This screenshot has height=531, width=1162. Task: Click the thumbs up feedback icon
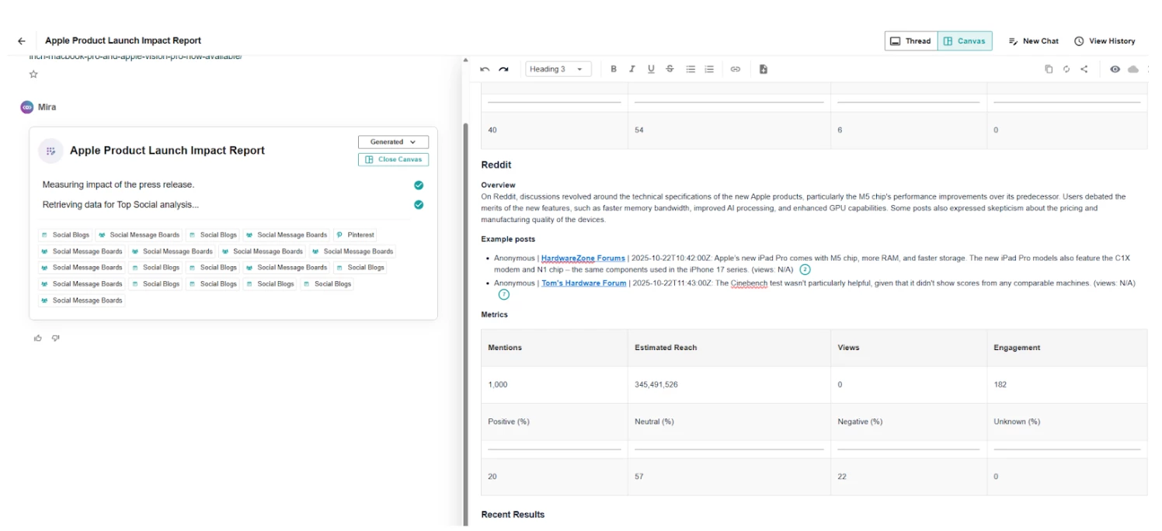point(38,338)
